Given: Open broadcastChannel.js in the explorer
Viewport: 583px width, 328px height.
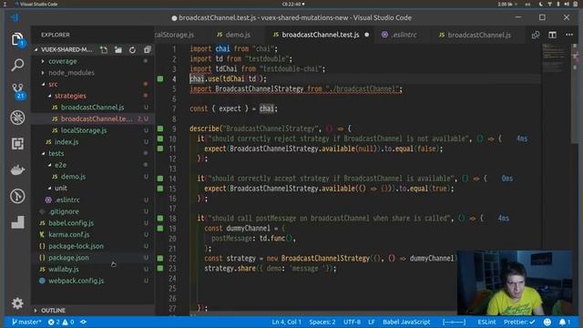Looking at the screenshot, I should (92, 108).
